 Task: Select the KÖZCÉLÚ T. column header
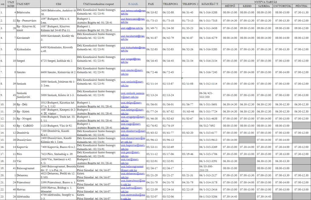[x=210, y=4]
